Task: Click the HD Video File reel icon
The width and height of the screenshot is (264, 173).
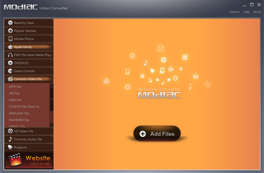Action: pyautogui.click(x=10, y=131)
